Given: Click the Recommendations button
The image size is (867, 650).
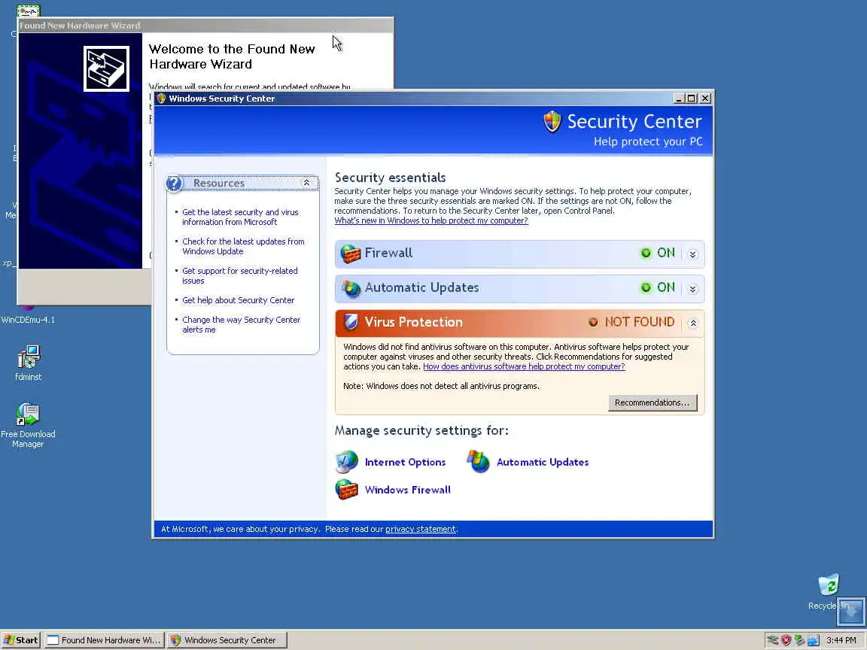Looking at the screenshot, I should coord(653,402).
